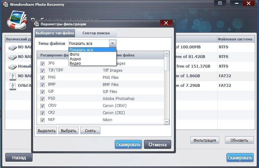Click the Adobe Photoshop description
The height and width of the screenshot is (168, 259).
pyautogui.click(x=118, y=99)
